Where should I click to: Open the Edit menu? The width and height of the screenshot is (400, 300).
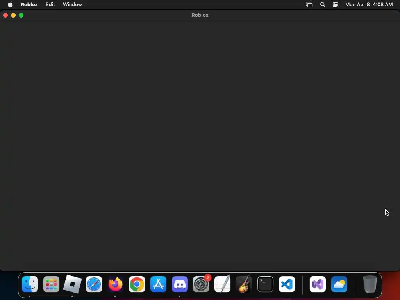click(x=50, y=5)
